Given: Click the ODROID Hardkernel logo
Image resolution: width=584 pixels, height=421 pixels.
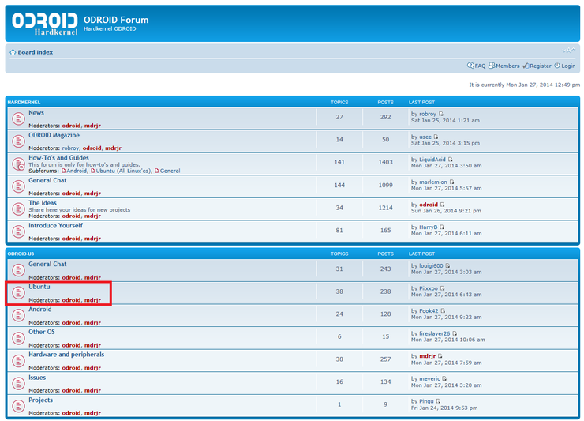Looking at the screenshot, I should coord(45,23).
